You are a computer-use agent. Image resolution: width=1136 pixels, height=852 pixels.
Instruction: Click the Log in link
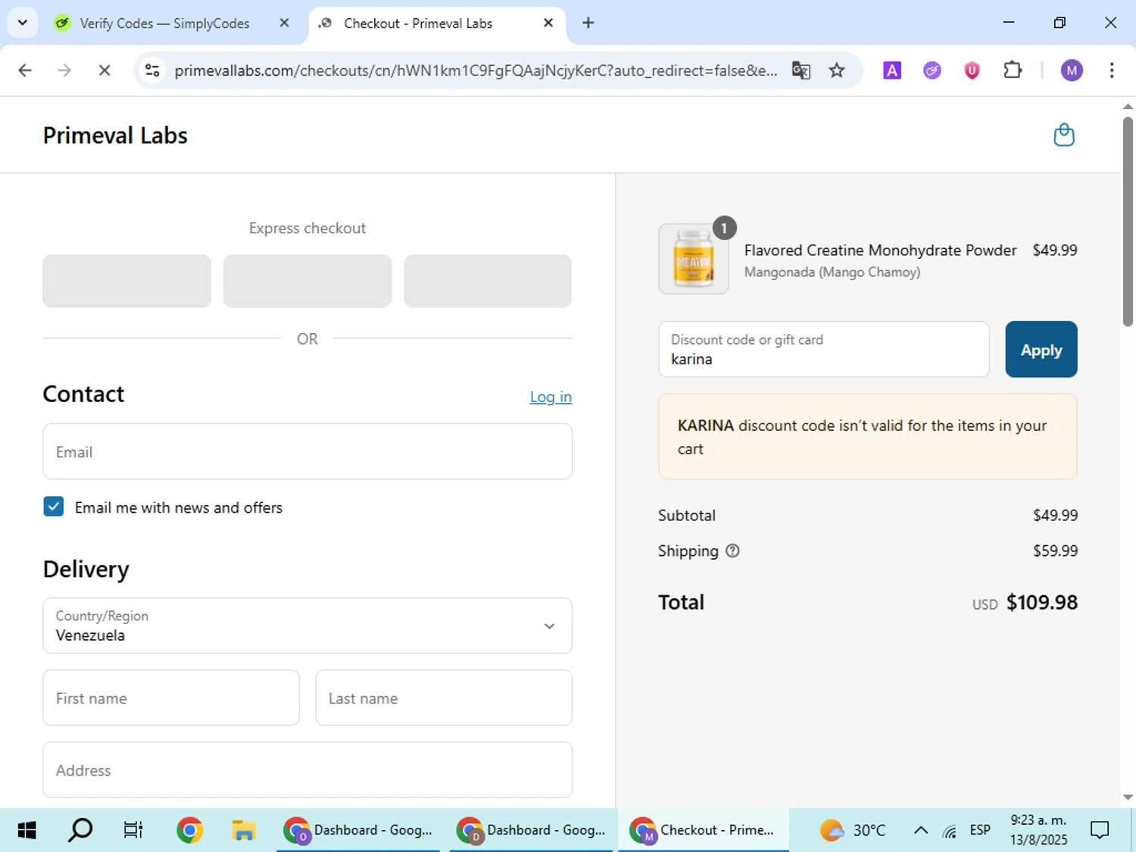click(551, 397)
